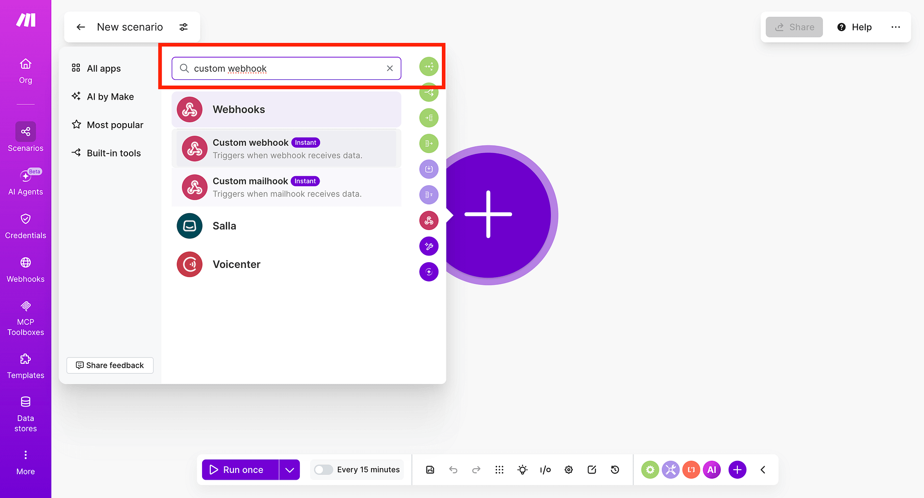924x498 pixels.
Task: Click the Share button
Action: (795, 27)
